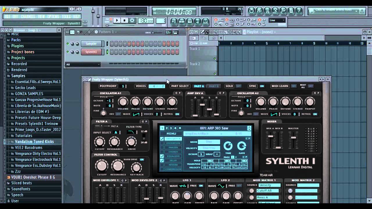Toggle the Browser panel toolbar icon
Viewport: 372px width, 209px height.
[198, 21]
